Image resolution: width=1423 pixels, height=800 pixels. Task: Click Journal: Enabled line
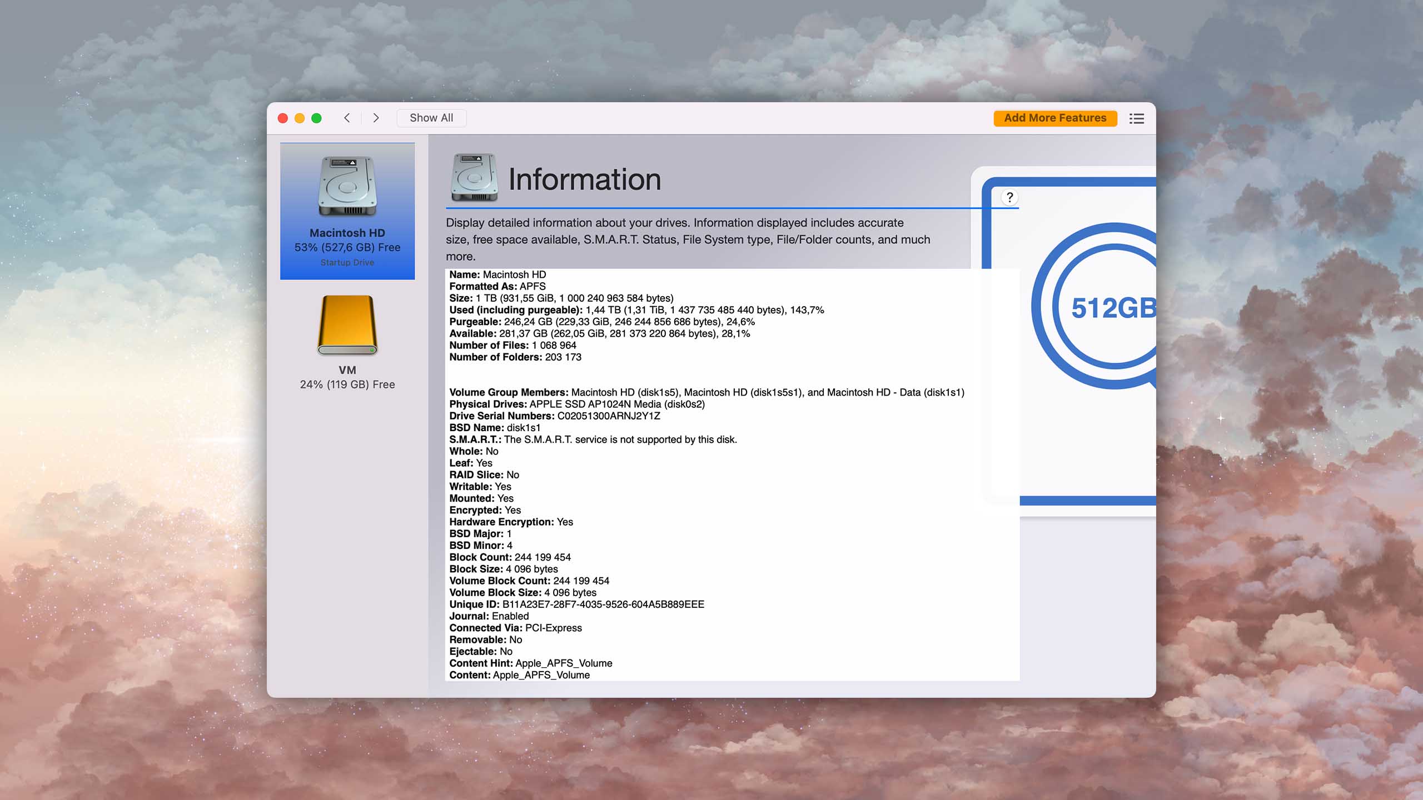coord(489,616)
